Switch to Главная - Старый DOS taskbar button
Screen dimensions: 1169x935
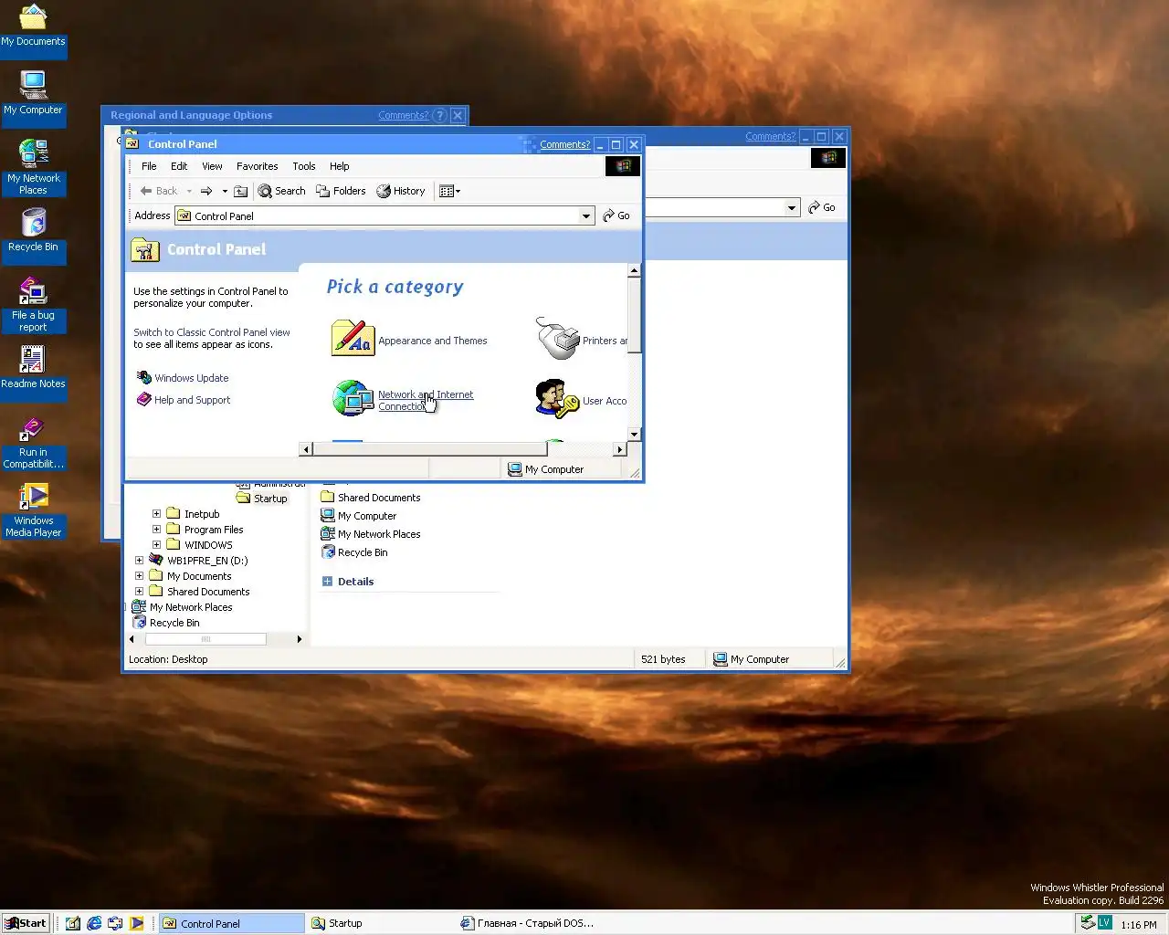pos(528,923)
